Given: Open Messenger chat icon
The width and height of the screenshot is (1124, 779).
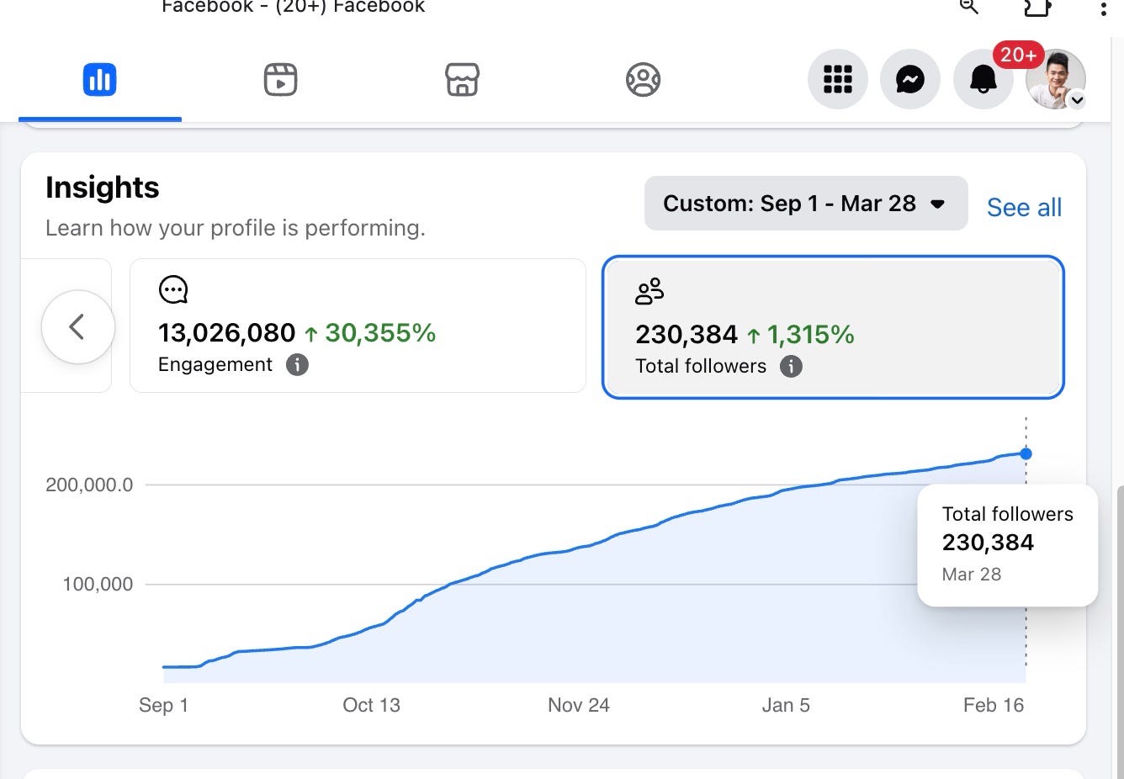Looking at the screenshot, I should click(910, 80).
